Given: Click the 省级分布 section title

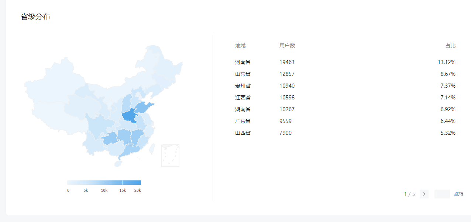Looking at the screenshot, I should (35, 17).
